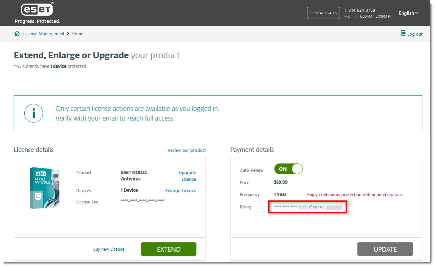Click the highlighted billing card details
Screen dimensions: 435x267
point(307,207)
